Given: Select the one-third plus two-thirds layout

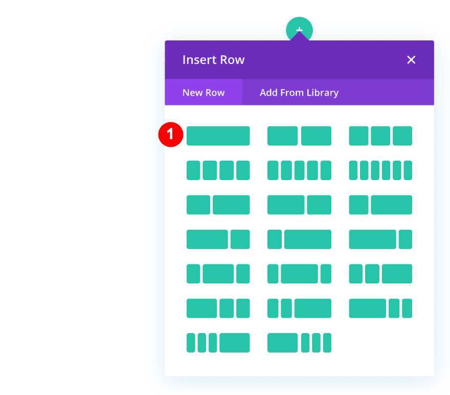Looking at the screenshot, I should pos(218,205).
